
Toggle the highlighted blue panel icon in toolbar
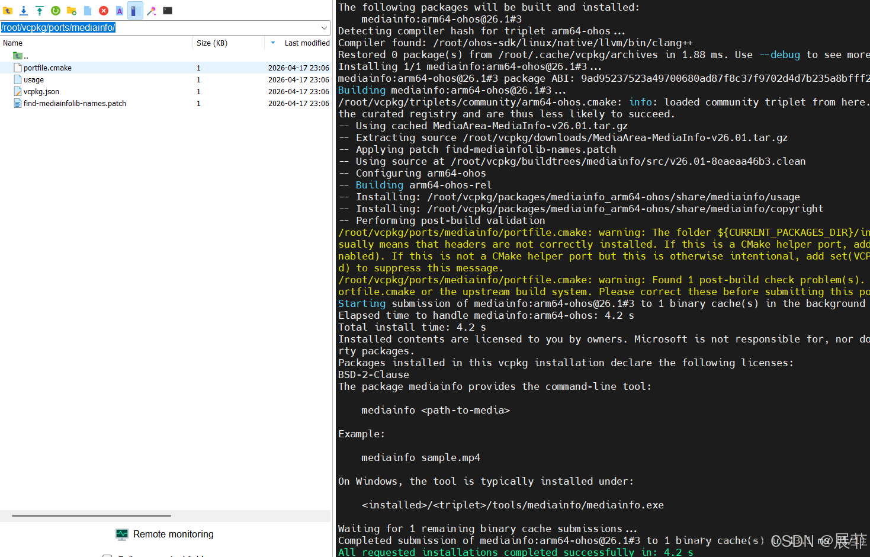(135, 11)
